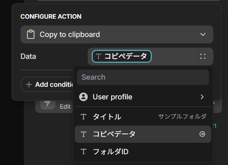This screenshot has width=228, height=165.
Task: Expand the User profile arrow chevron
Action: click(x=202, y=97)
